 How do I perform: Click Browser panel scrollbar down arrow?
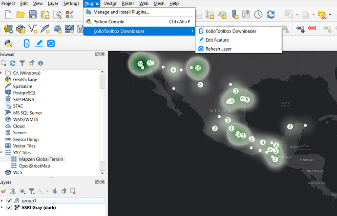coord(102,173)
